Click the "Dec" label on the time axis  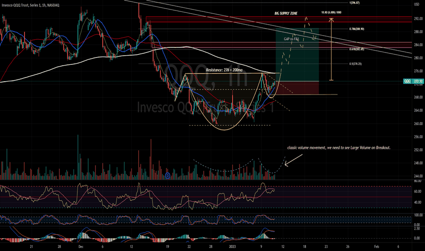point(81,246)
